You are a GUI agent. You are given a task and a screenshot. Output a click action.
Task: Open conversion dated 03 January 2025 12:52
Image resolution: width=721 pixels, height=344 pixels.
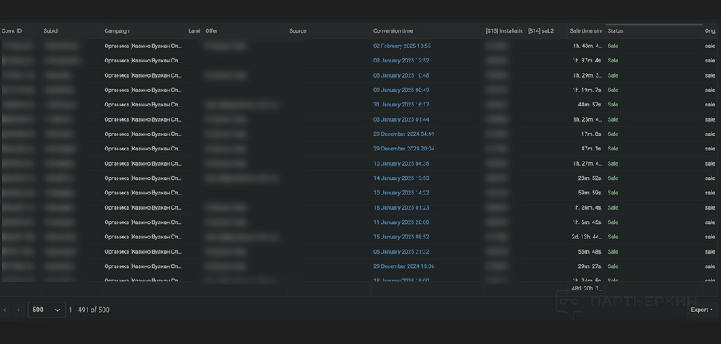pos(401,61)
